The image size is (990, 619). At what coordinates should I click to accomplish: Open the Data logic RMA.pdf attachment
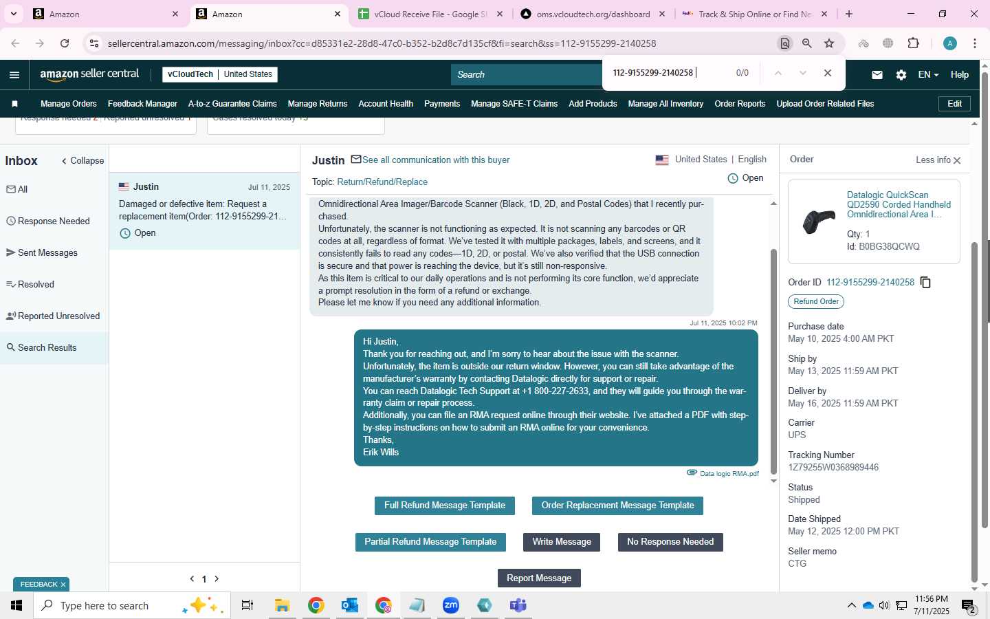click(x=729, y=473)
